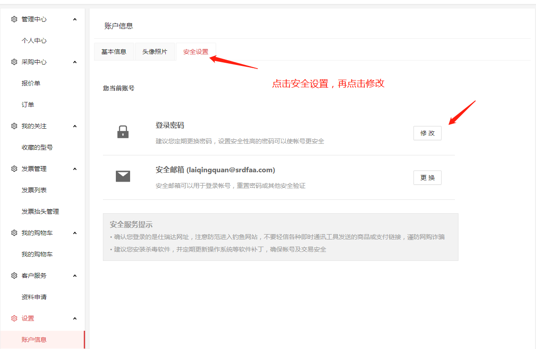Image resolution: width=536 pixels, height=349 pixels.
Task: Select the 安全设置 tab
Action: 196,52
